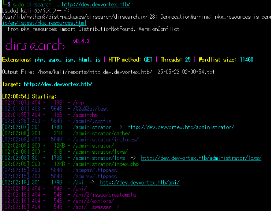Click the dirsearch ASCII art logo

(x=35, y=44)
